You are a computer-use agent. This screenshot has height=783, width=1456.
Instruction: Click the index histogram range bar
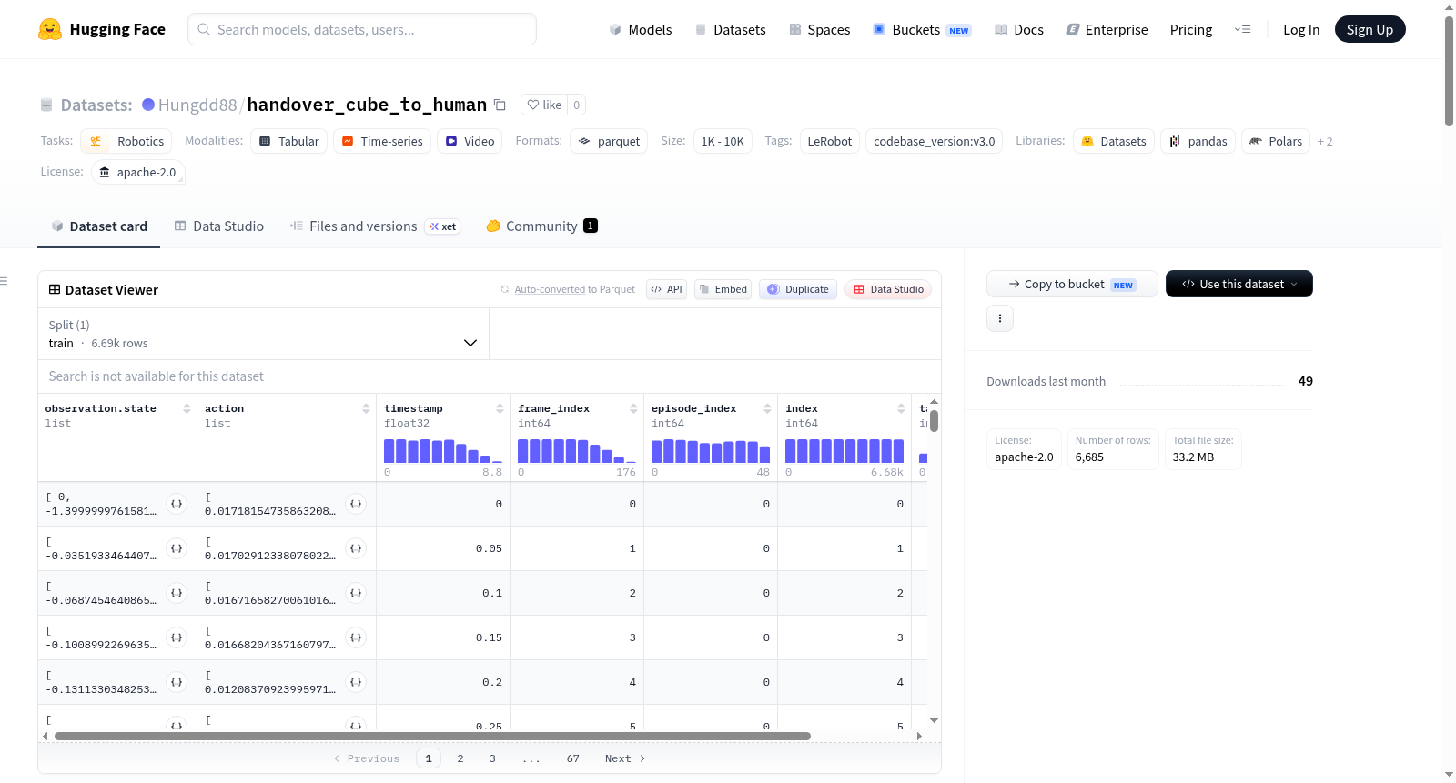844,451
